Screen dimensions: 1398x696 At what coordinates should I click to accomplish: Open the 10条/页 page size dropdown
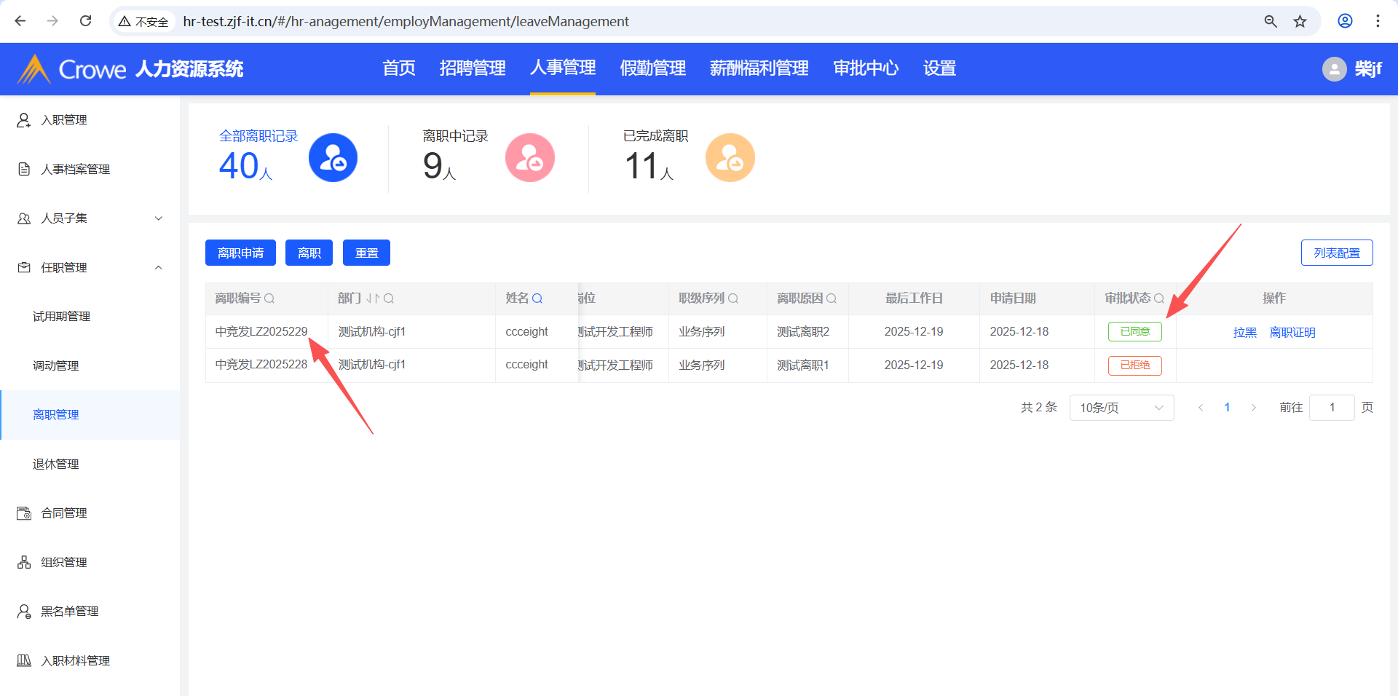pyautogui.click(x=1121, y=408)
